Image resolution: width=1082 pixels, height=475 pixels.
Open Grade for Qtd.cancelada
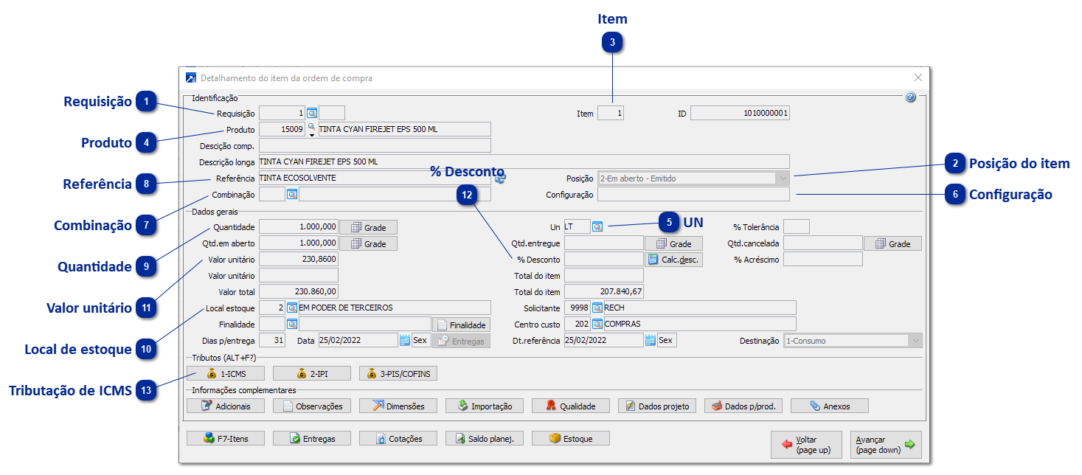(x=892, y=243)
